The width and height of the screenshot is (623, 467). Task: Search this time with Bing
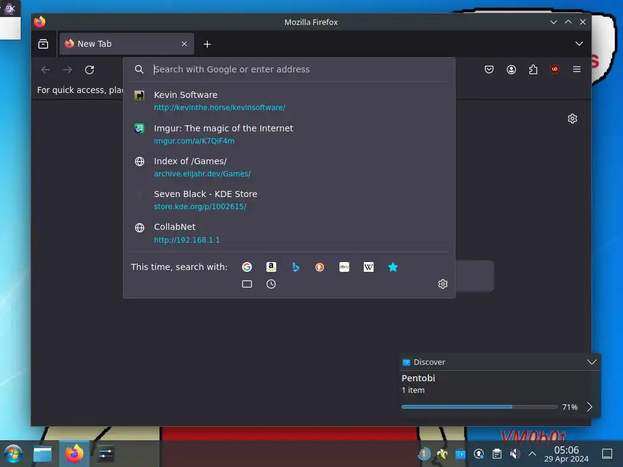point(295,268)
